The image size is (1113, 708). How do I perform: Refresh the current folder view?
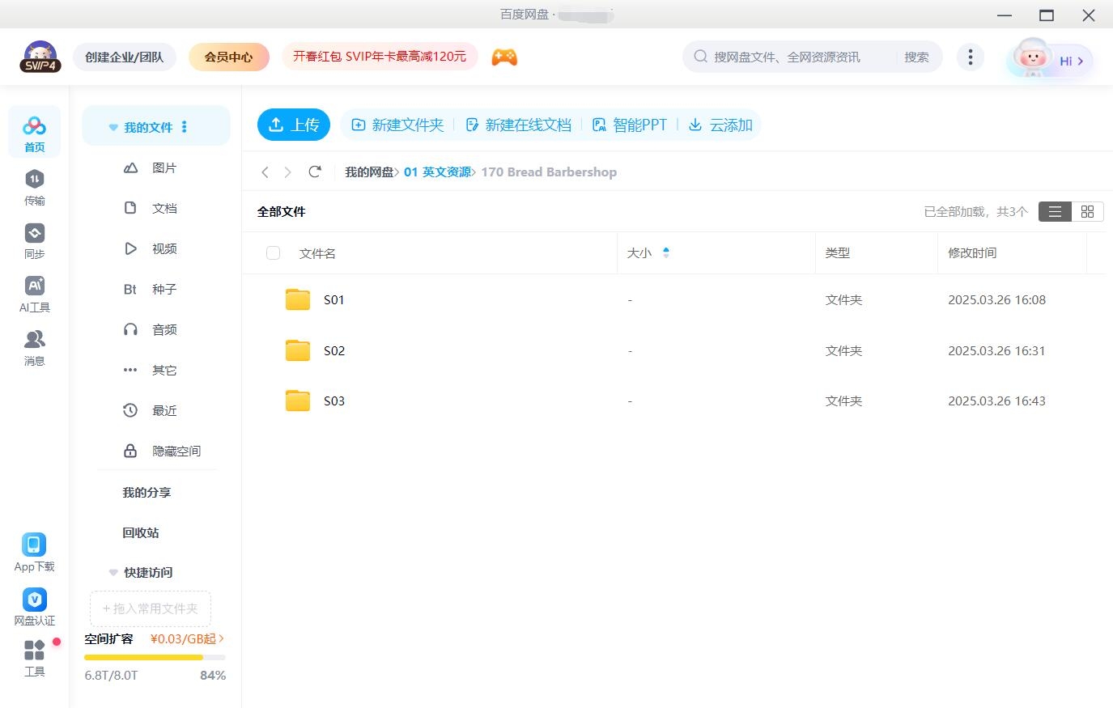[x=315, y=172]
